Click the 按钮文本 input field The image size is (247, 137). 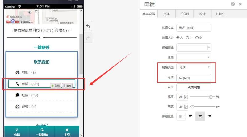click(194, 28)
